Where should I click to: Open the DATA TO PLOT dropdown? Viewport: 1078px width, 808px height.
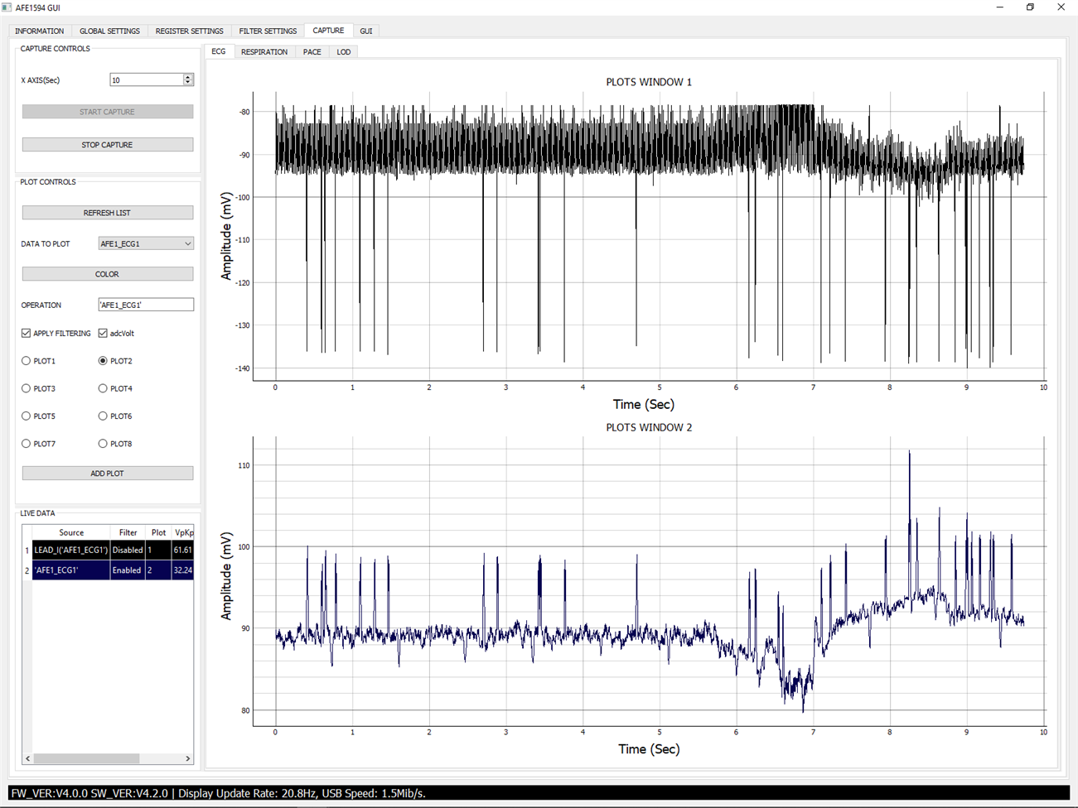pyautogui.click(x=146, y=244)
